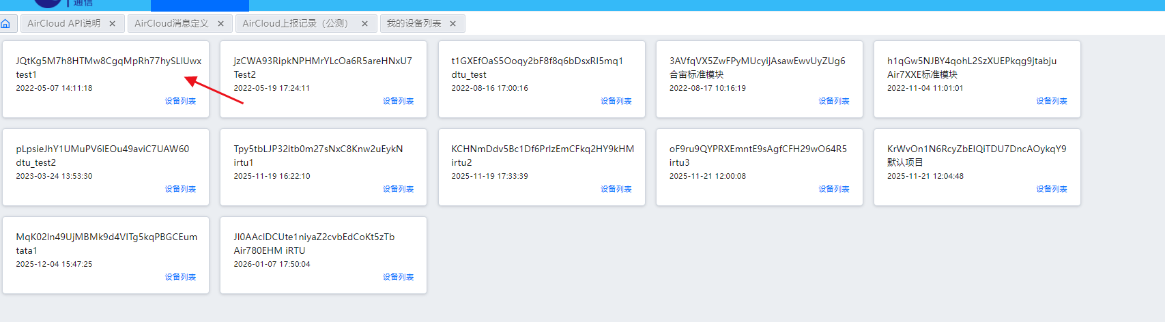Click the project name irtu2
Image resolution: width=1165 pixels, height=322 pixels.
pyautogui.click(x=461, y=162)
